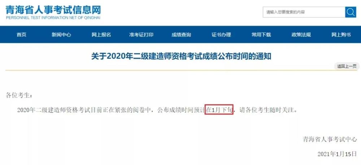Select 成绩查询 in navigation bar

pos(181,35)
